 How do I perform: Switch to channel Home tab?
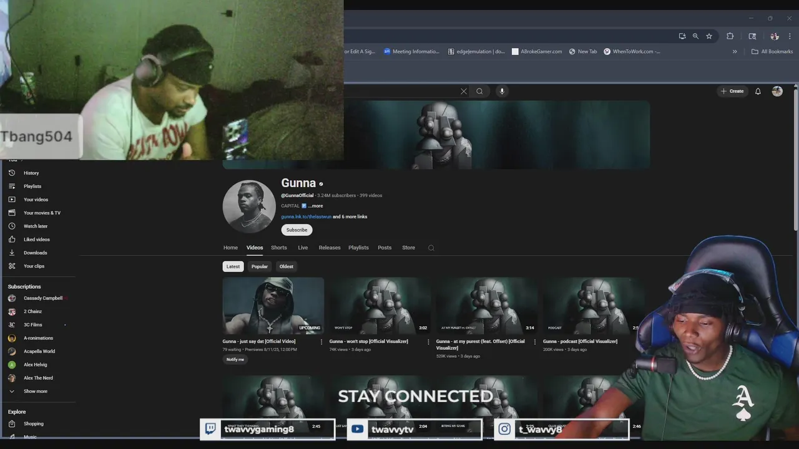tap(230, 248)
